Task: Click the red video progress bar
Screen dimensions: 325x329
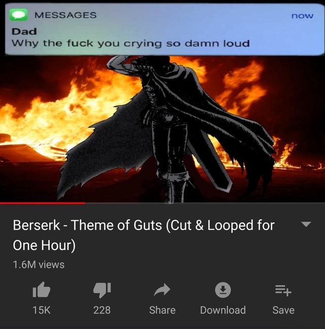Action: pyautogui.click(x=43, y=203)
